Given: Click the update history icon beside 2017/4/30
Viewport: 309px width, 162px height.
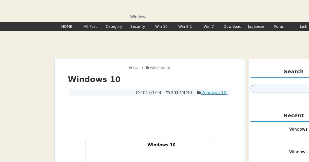Looking at the screenshot, I should click(x=168, y=93).
